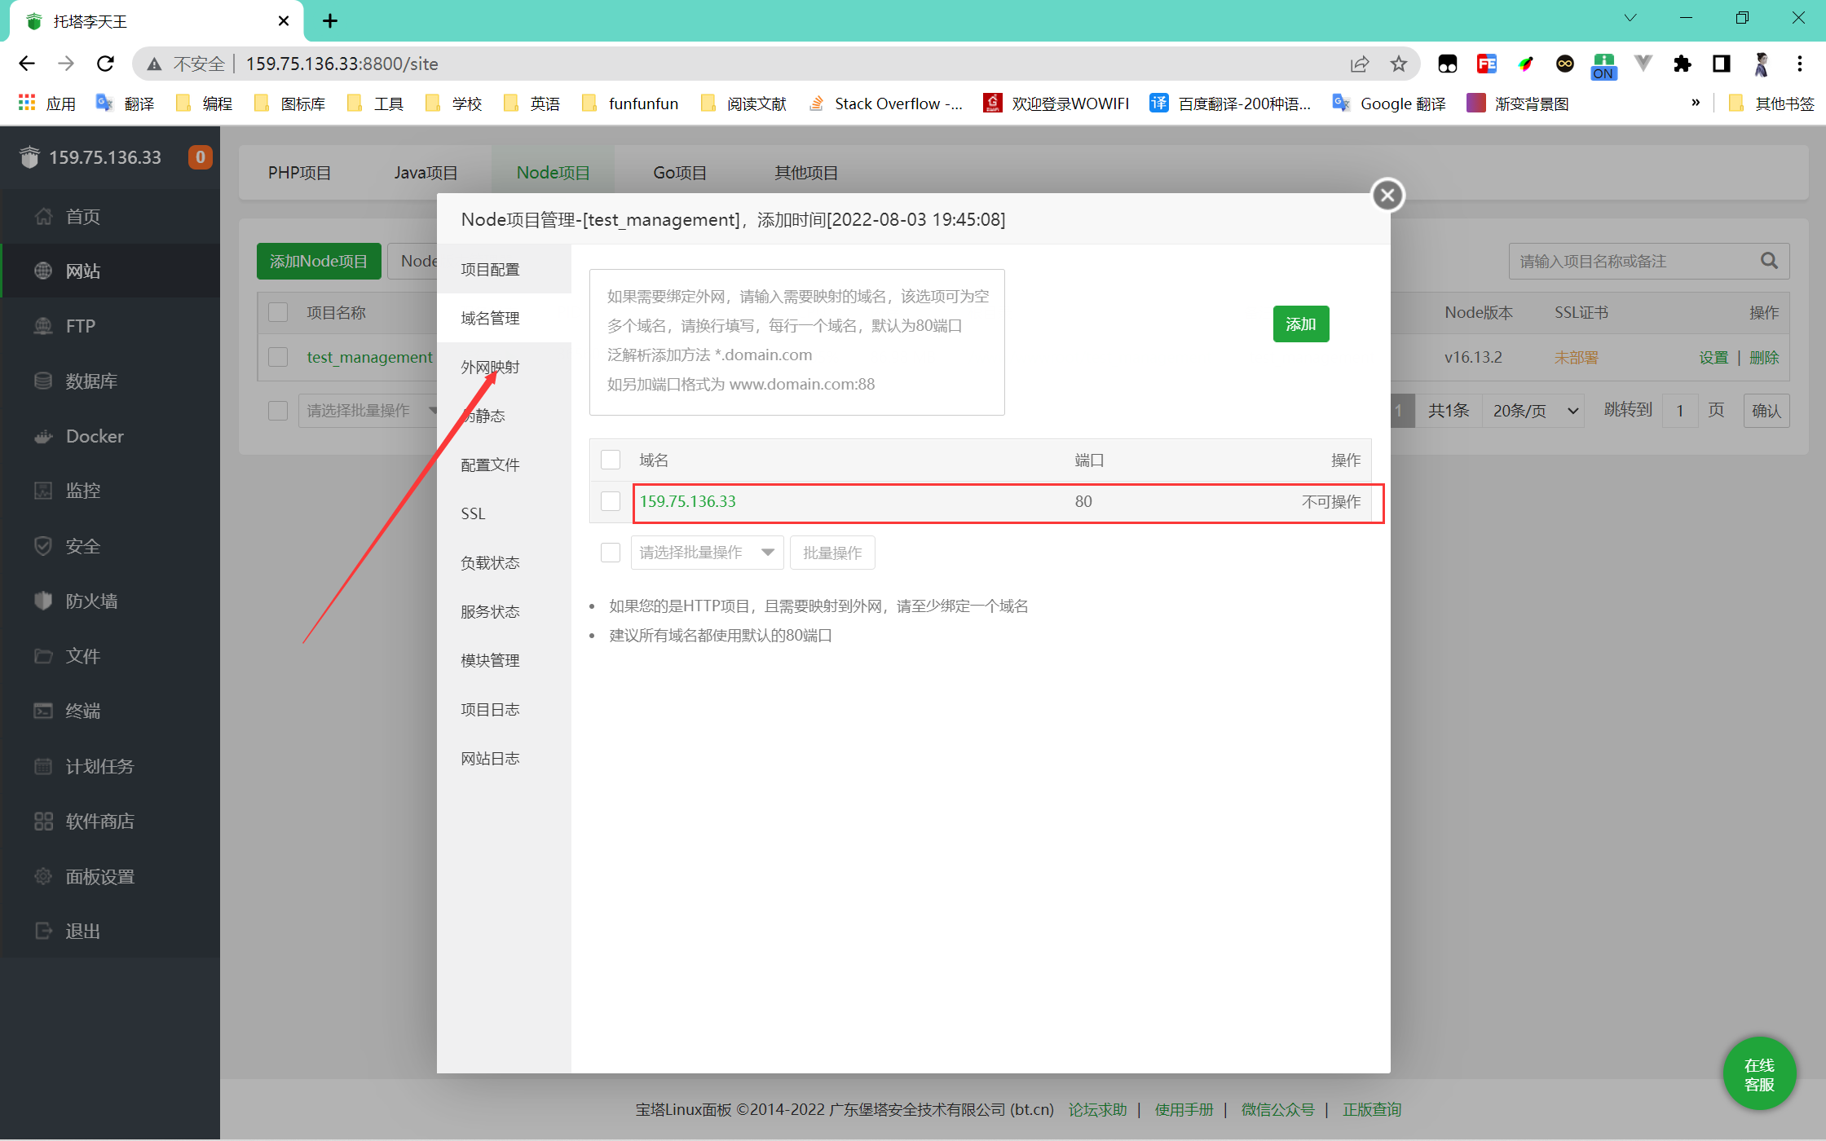Open the 使用手册 footer link

[1183, 1109]
